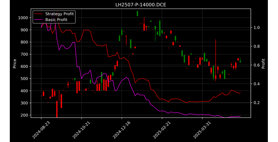This screenshot has height=142, width=278.
Task: Click the chart title LH2507-P-14000.DCE
Action: [x=141, y=5]
